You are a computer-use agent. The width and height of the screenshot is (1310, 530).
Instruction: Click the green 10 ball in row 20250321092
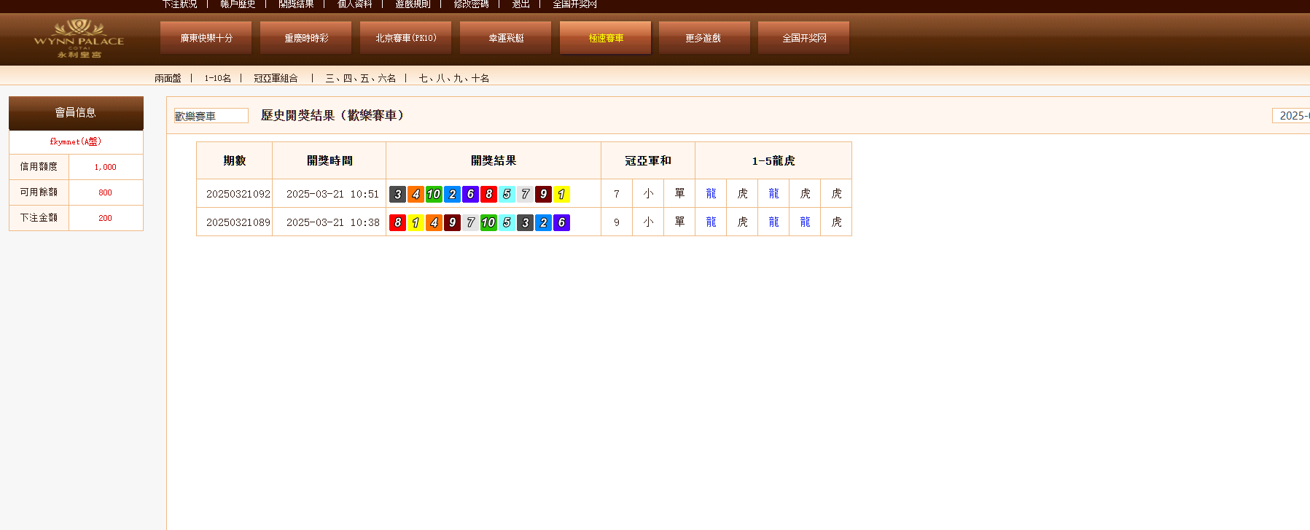point(434,194)
